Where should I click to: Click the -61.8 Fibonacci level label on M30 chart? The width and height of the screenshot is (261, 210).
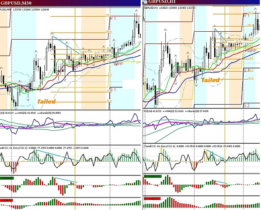[x=109, y=101]
